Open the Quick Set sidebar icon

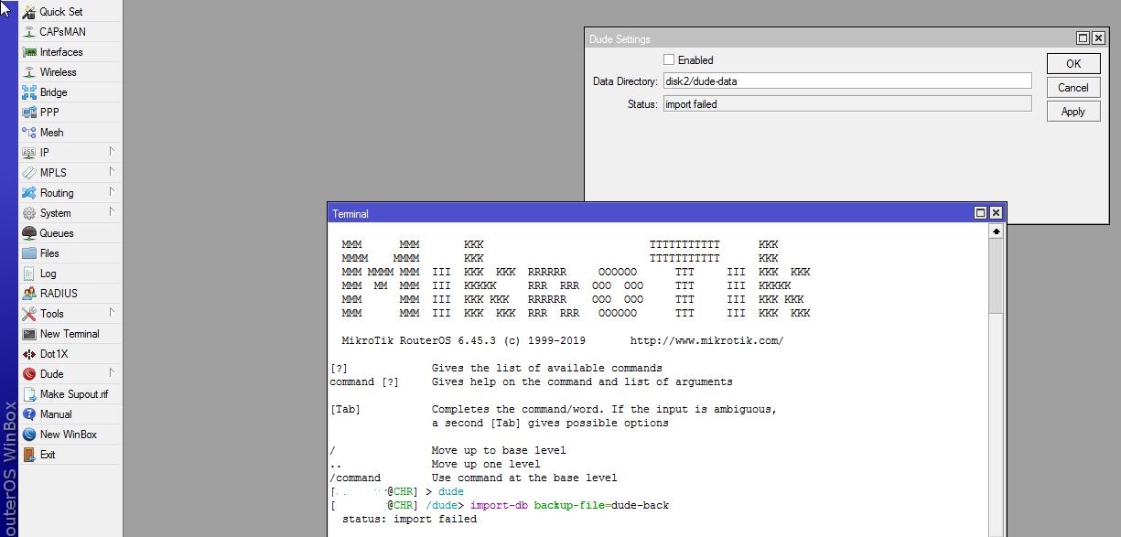coord(29,12)
